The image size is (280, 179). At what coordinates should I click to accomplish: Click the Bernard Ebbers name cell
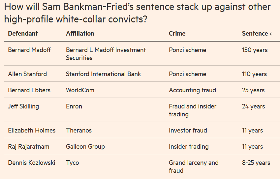tap(29, 90)
